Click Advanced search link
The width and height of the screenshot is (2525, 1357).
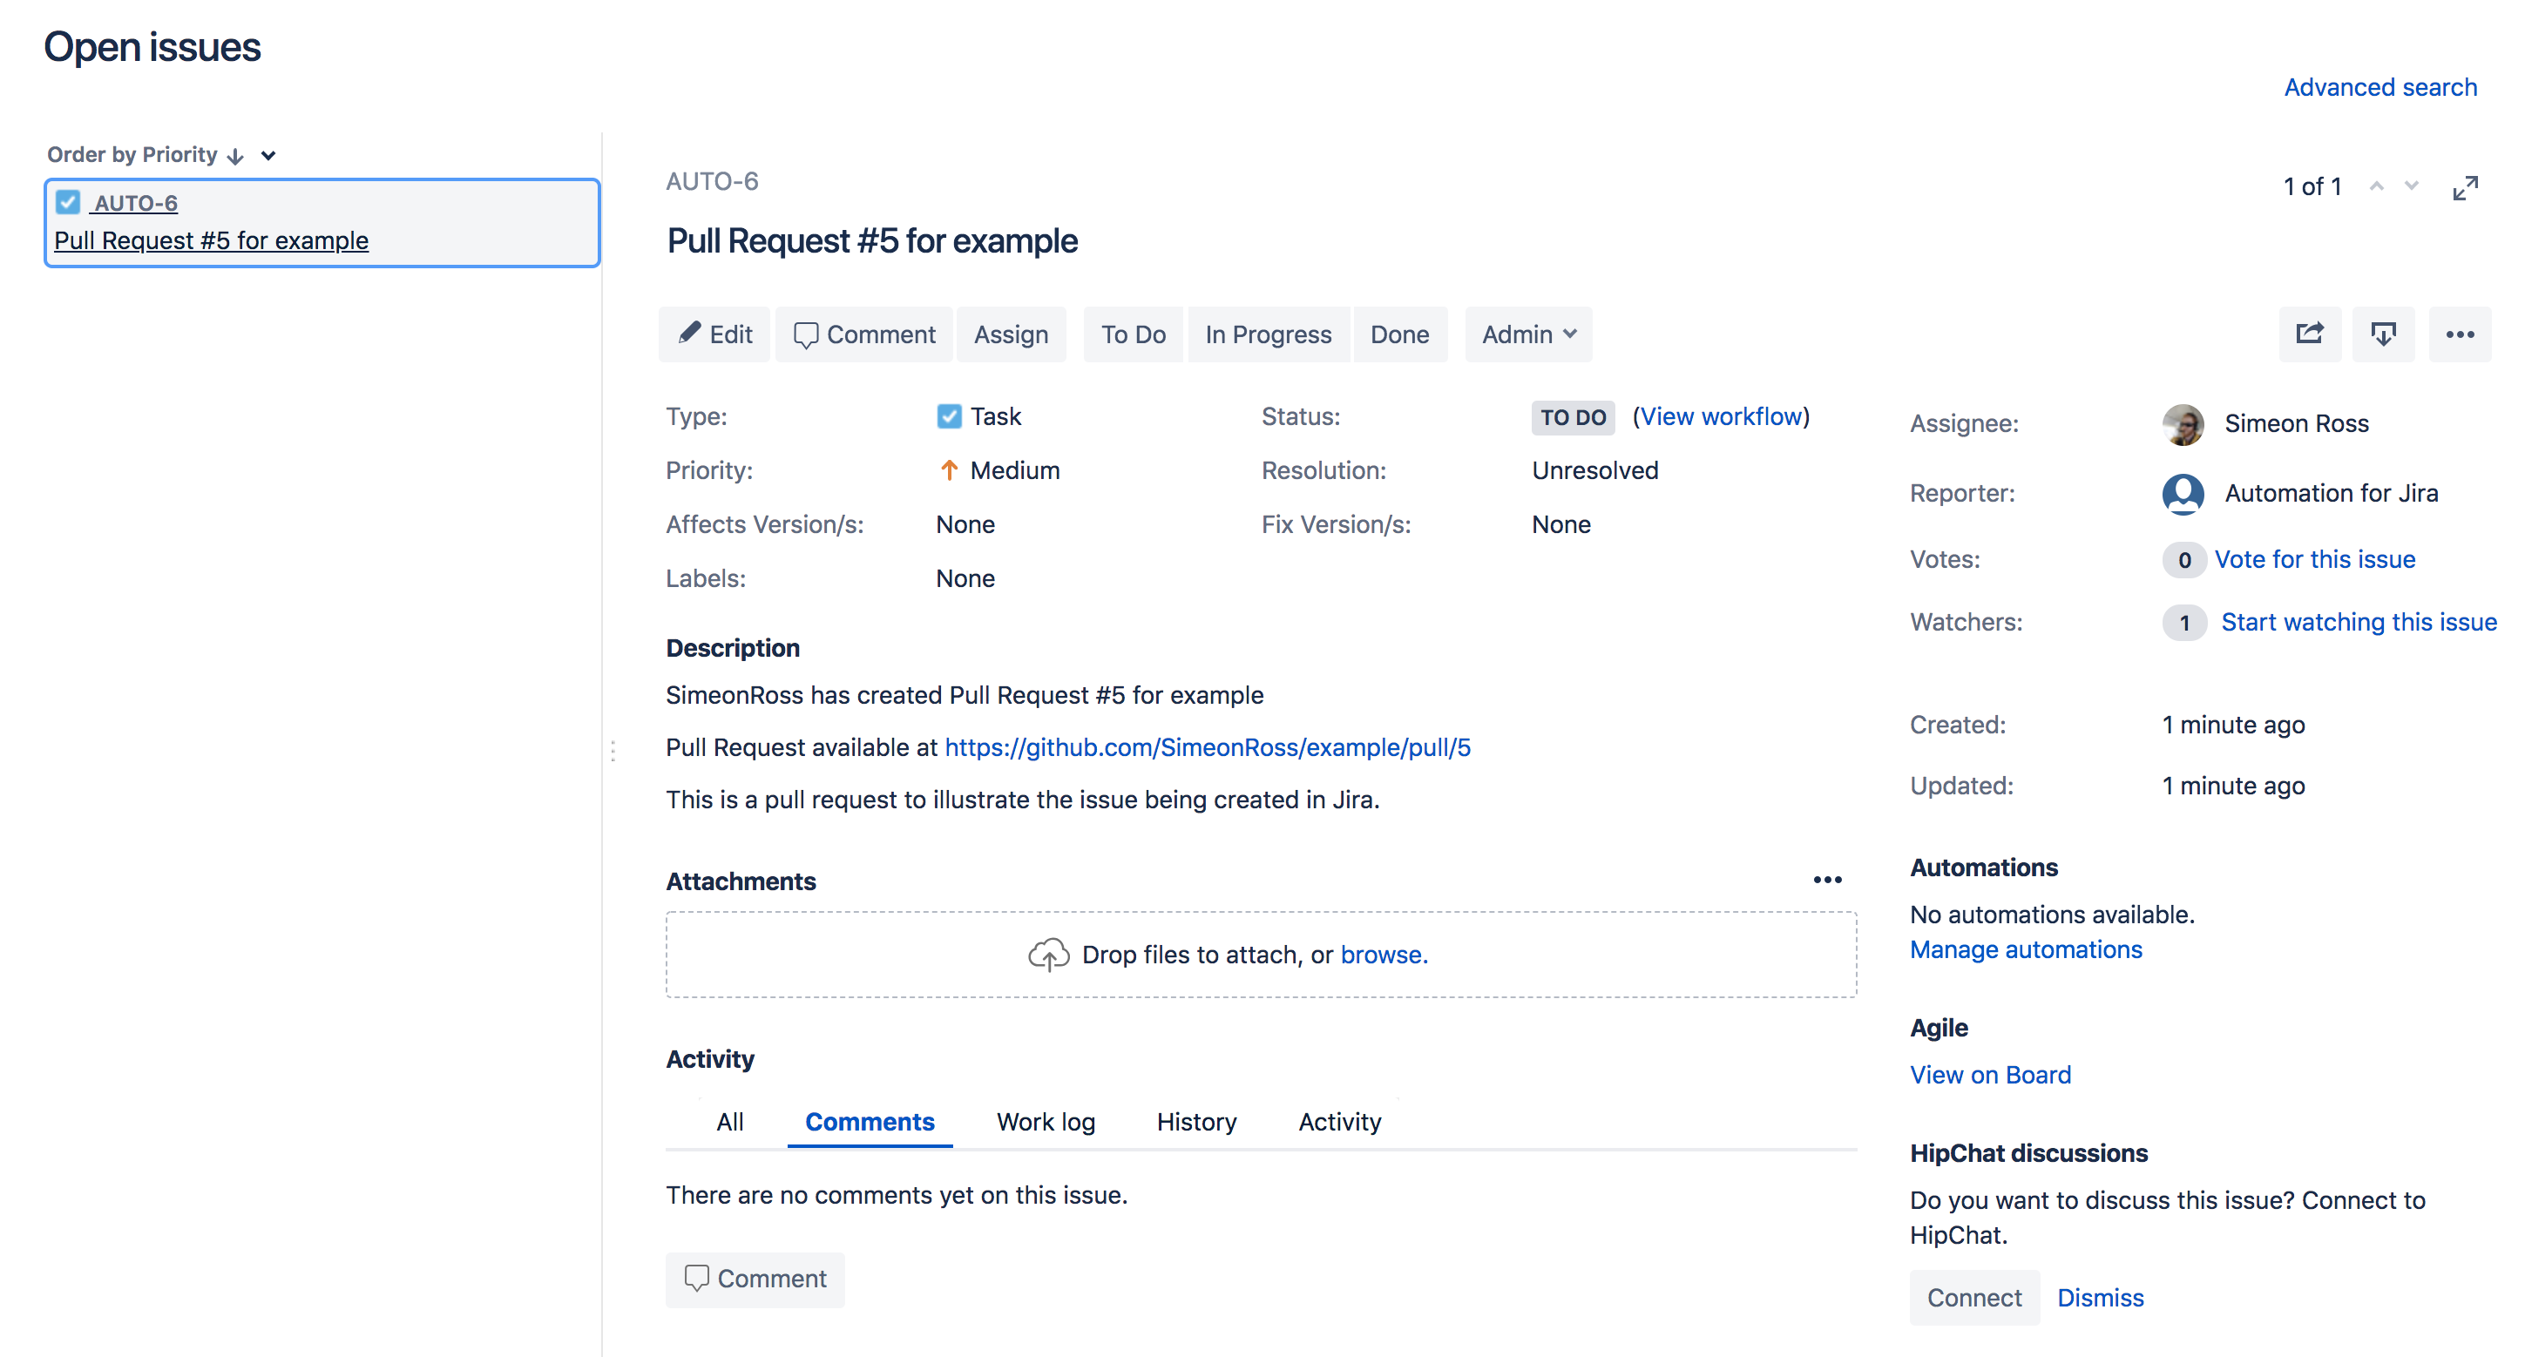2380,87
